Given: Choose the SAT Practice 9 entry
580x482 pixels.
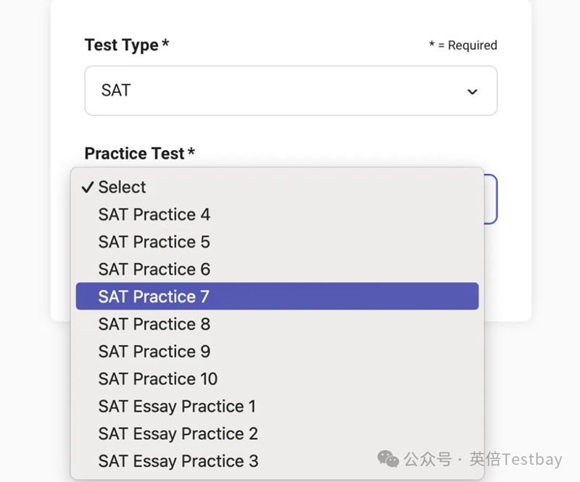Looking at the screenshot, I should tap(154, 352).
